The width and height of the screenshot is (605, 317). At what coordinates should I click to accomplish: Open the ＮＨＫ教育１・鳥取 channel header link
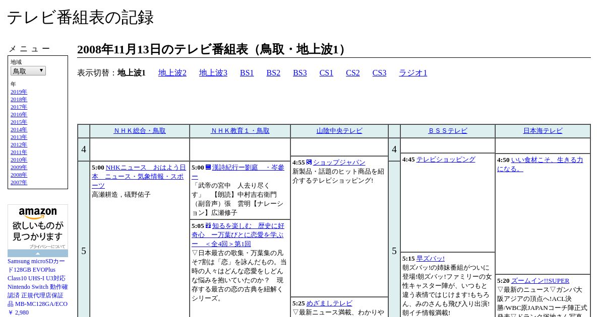pos(240,131)
